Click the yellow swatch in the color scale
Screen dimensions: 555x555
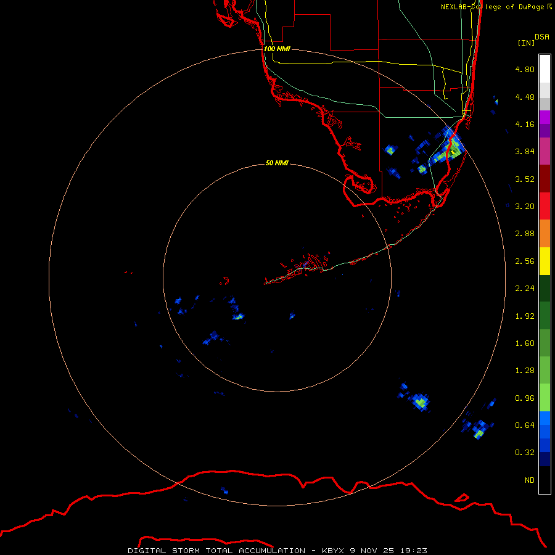click(x=545, y=261)
